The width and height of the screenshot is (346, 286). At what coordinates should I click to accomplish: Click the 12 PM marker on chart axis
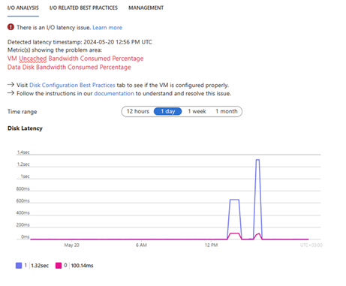tap(212, 245)
